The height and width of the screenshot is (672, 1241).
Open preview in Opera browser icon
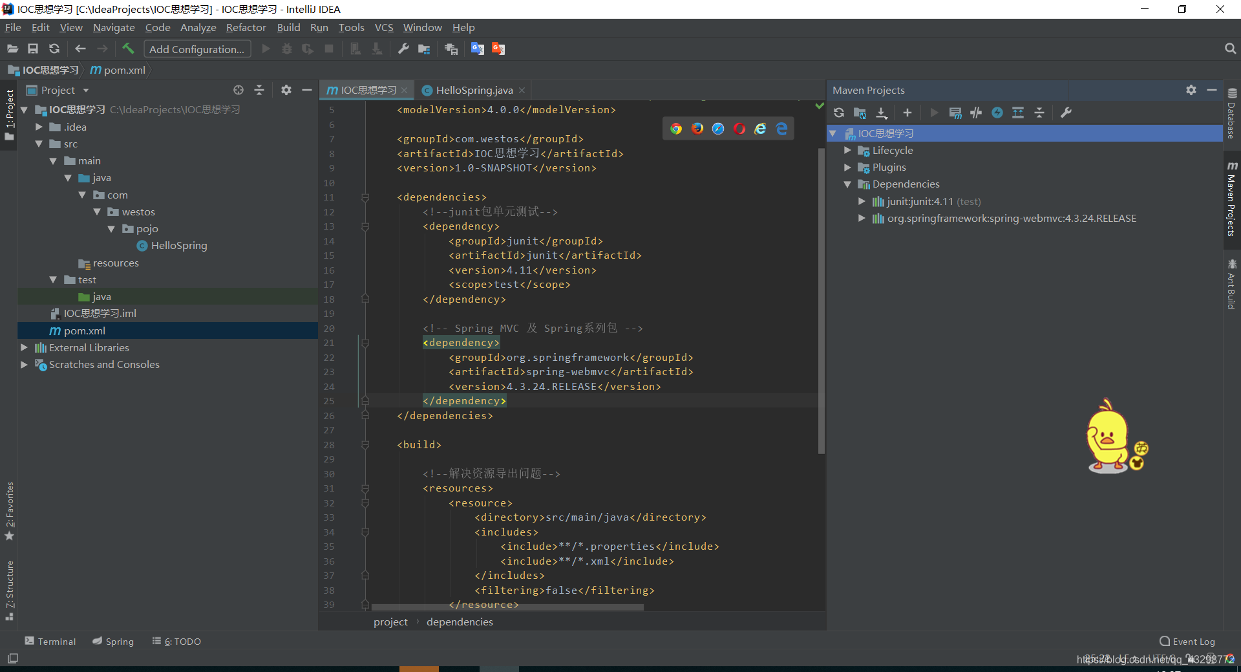pos(739,129)
